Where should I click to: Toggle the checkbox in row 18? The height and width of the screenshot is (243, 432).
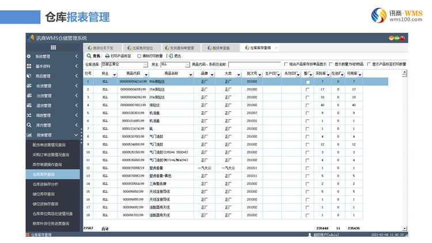(308, 215)
